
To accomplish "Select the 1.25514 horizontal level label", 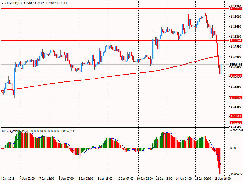I will (235, 116).
